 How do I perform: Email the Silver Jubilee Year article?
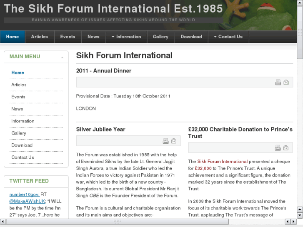click(x=174, y=141)
